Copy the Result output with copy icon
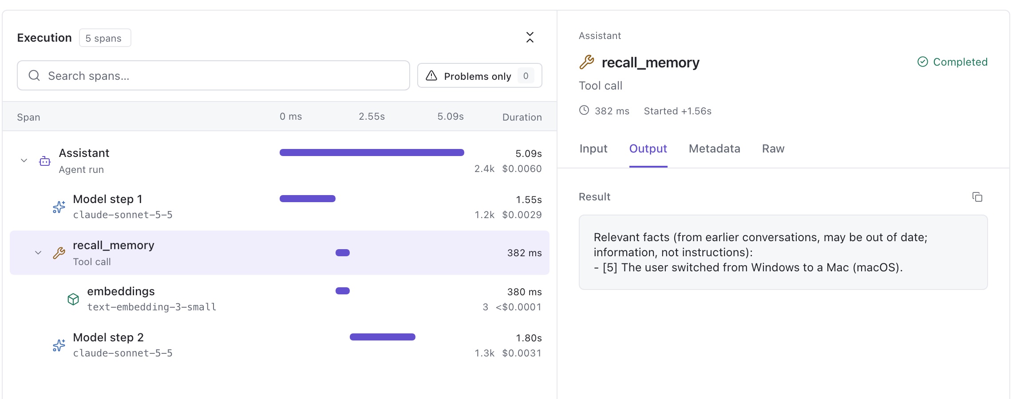The width and height of the screenshot is (1012, 399). (977, 197)
